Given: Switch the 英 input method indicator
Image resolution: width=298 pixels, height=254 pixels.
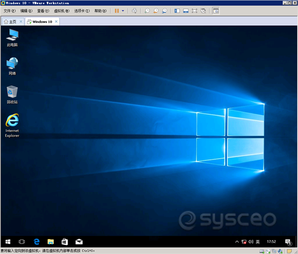Looking at the screenshot, I should point(258,242).
